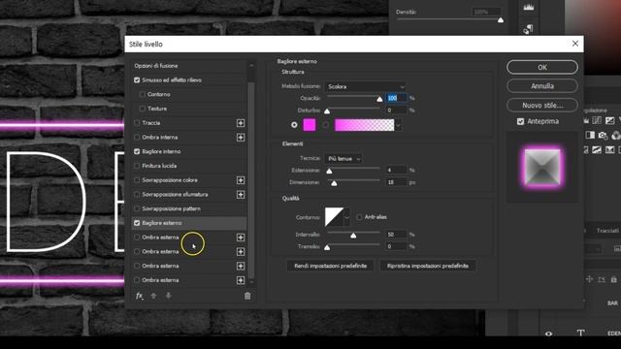Select the Sovrapposizione pattern row label
Screen dimensions: 621x349
tap(171, 208)
